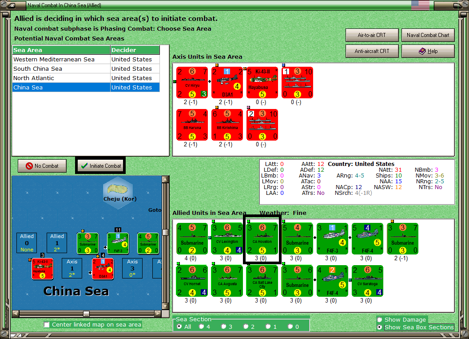Open the Naval Combat Chart
Image resolution: width=469 pixels, height=339 pixels.
coord(428,35)
